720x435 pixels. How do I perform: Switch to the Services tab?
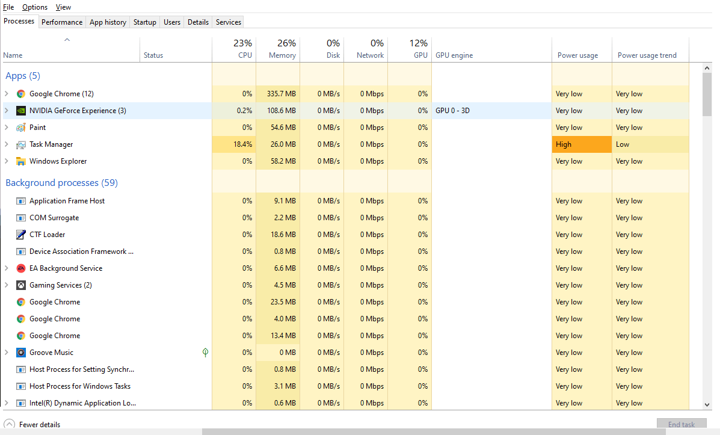[x=228, y=22]
